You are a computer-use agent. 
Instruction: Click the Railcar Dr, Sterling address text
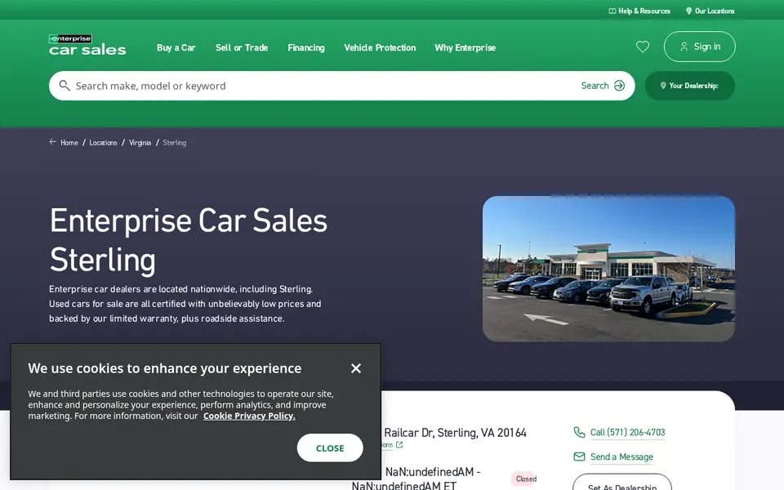click(x=455, y=433)
